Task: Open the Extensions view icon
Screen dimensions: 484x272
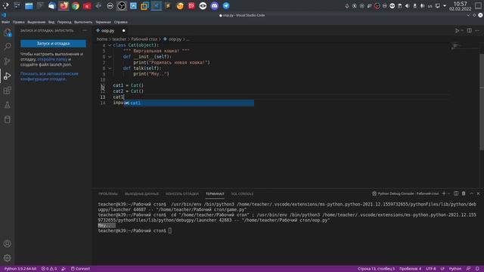Action: [x=7, y=91]
